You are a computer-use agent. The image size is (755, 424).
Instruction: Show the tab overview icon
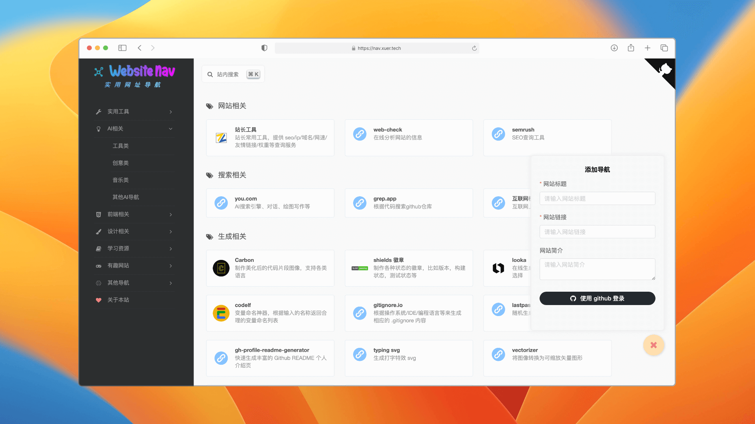point(664,48)
